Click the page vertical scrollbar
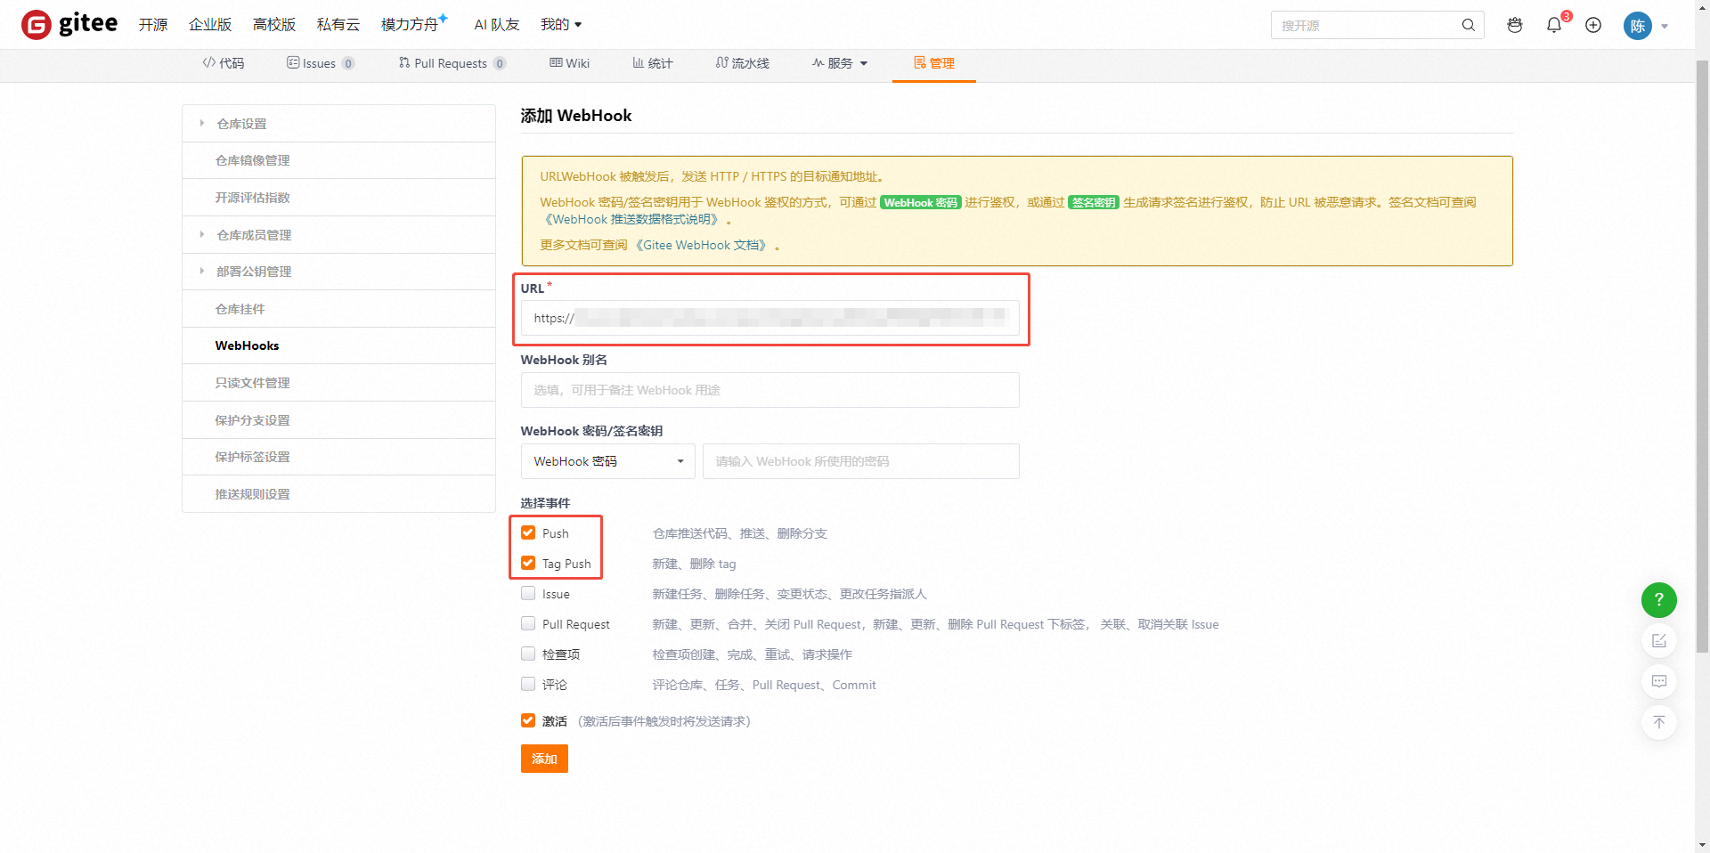This screenshot has height=853, width=1710. 1702,356
